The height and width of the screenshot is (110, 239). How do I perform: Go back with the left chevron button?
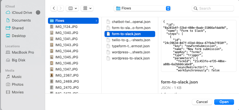coord(54,8)
